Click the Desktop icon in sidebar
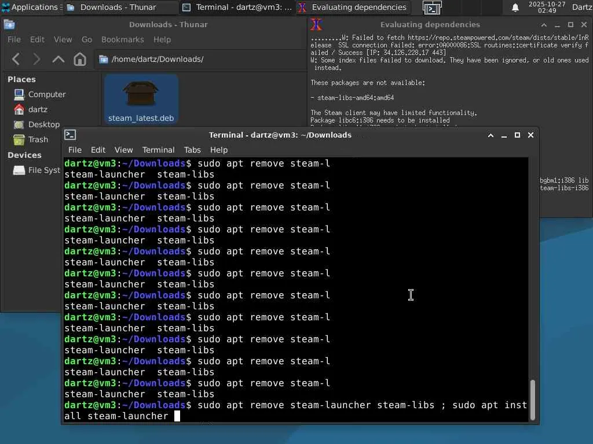The image size is (593, 444). (19, 125)
